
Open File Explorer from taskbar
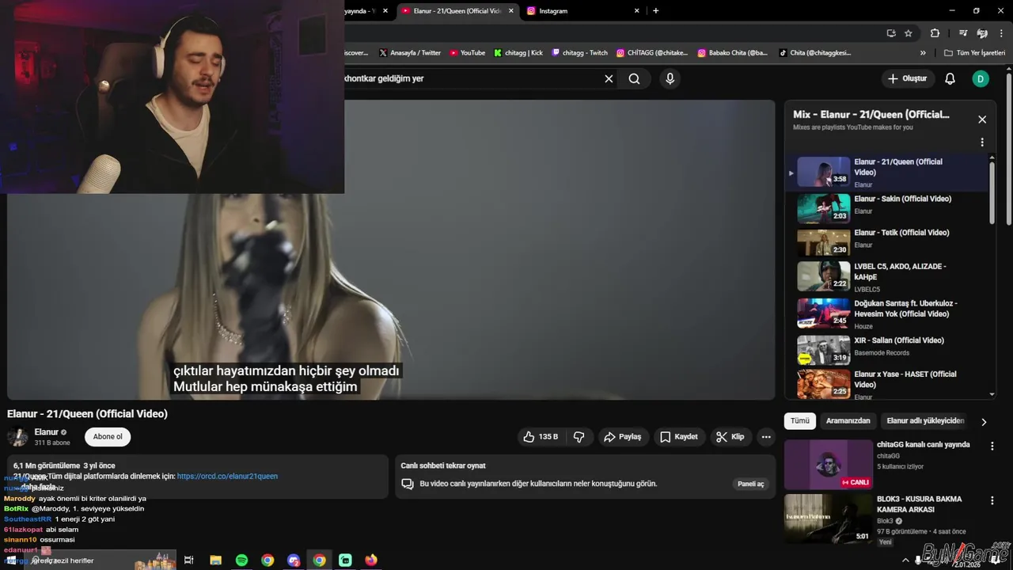pos(215,560)
